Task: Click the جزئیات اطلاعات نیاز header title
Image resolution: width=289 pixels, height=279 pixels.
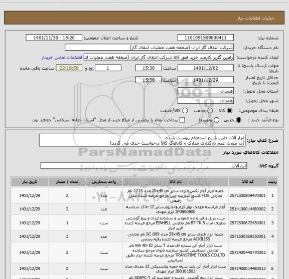Action: (x=256, y=18)
